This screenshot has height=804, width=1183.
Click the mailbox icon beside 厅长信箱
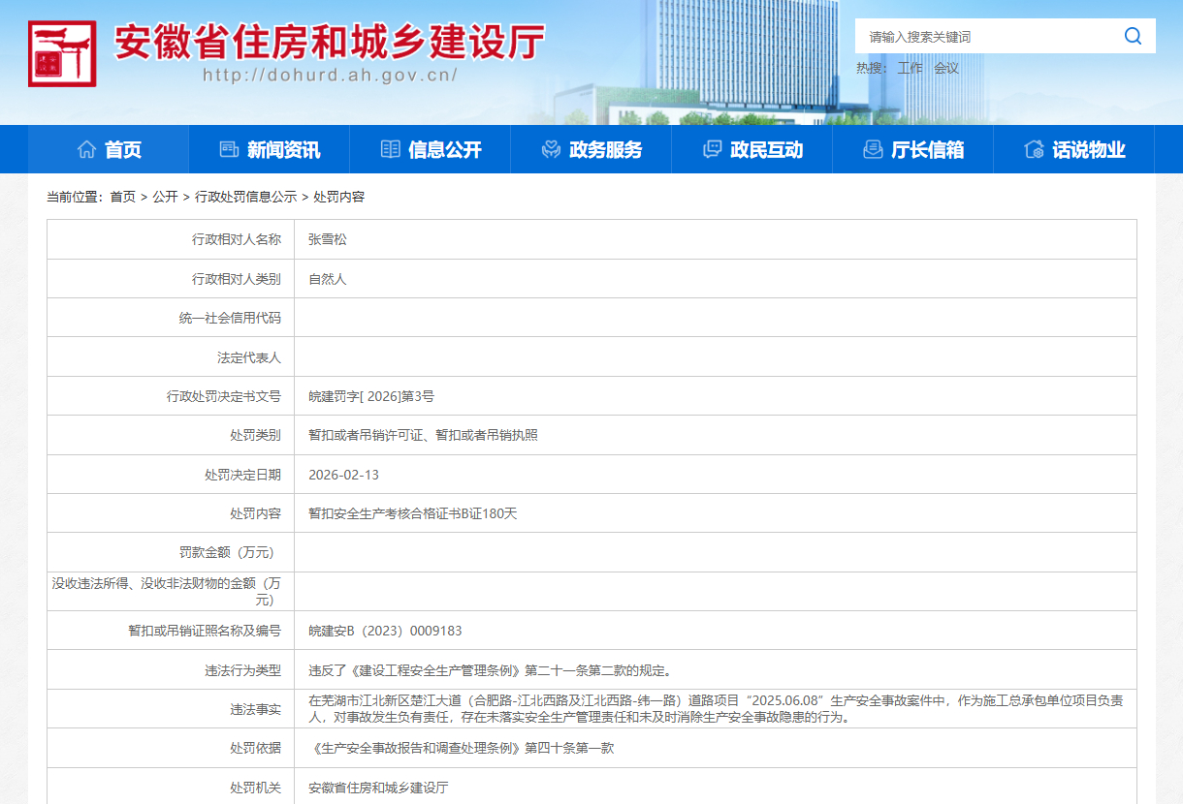(x=873, y=149)
